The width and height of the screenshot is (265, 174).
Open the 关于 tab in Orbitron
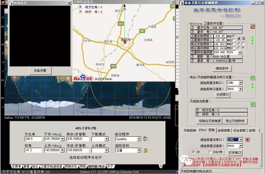110,167
